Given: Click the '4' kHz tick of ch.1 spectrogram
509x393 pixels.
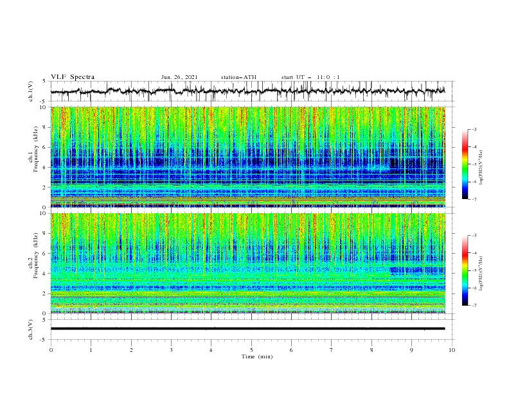Looking at the screenshot, I should (44, 168).
